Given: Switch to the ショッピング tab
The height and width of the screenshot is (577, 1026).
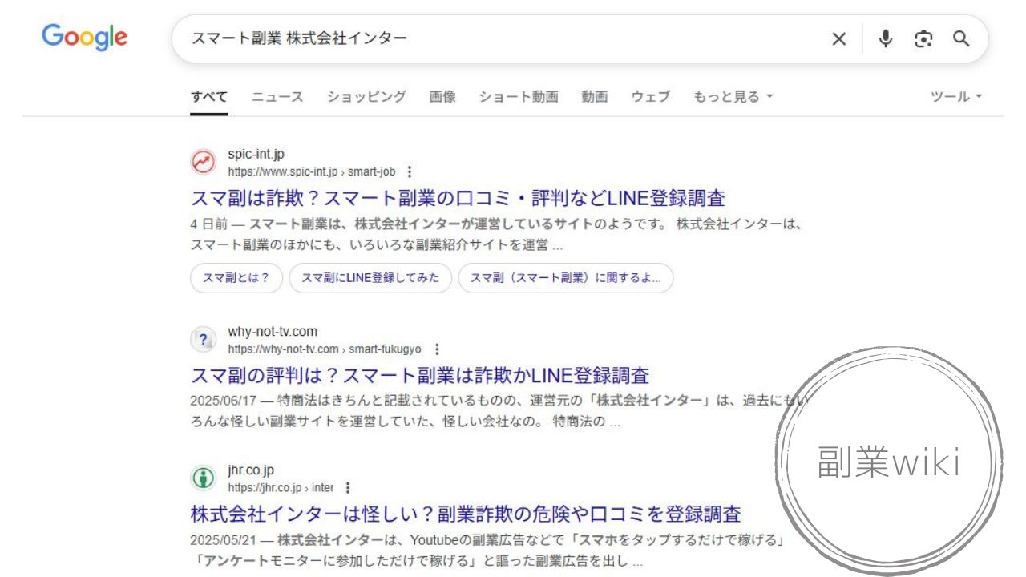Looking at the screenshot, I should [366, 97].
